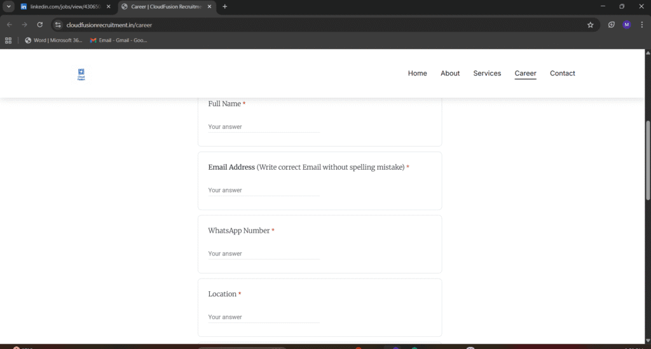Go to the About page

point(450,74)
